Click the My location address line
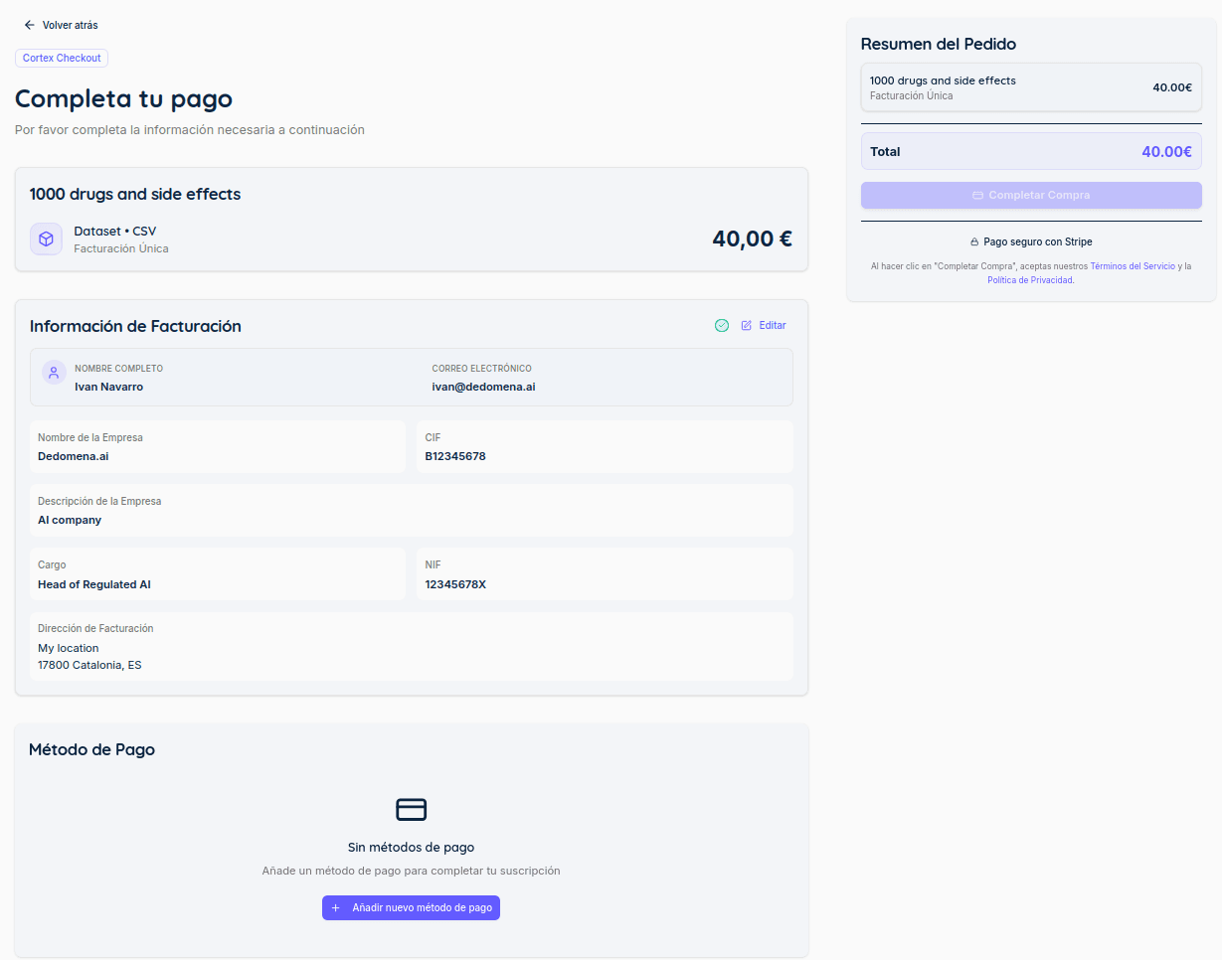Viewport: 1222px width, 960px height. pos(69,648)
